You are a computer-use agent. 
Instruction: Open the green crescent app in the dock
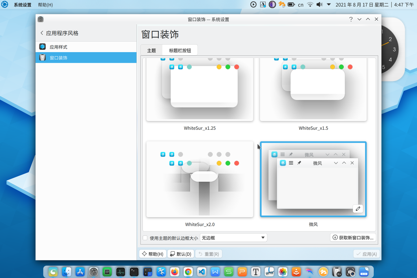53,272
